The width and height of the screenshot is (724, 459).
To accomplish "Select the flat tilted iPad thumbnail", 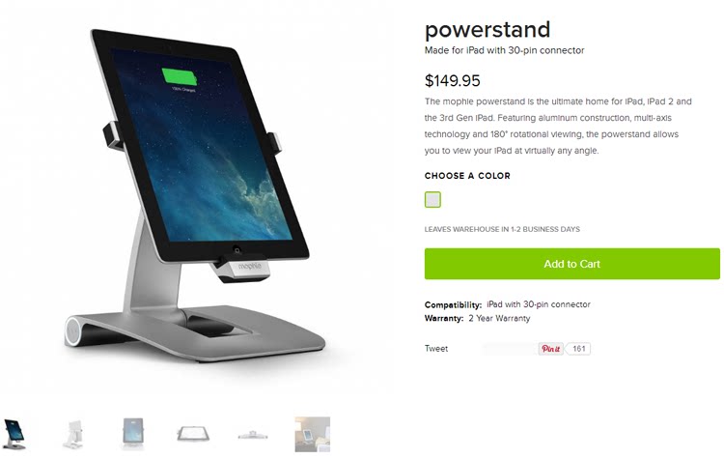I will pos(193,434).
